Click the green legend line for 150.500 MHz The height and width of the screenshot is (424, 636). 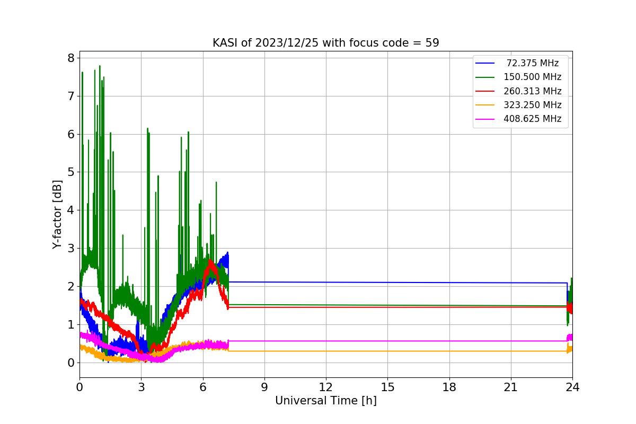(x=485, y=77)
